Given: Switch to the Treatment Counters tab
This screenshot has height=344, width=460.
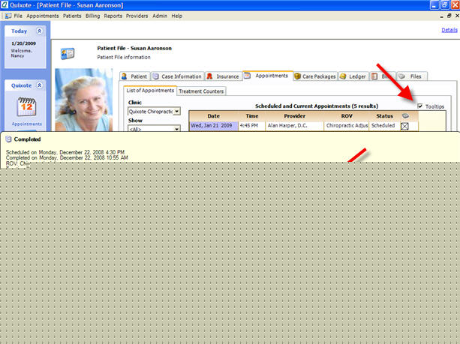Looking at the screenshot, I should pyautogui.click(x=201, y=91).
